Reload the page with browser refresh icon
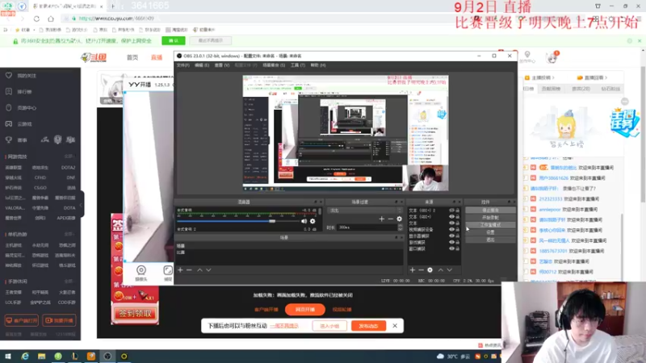 [x=36, y=19]
